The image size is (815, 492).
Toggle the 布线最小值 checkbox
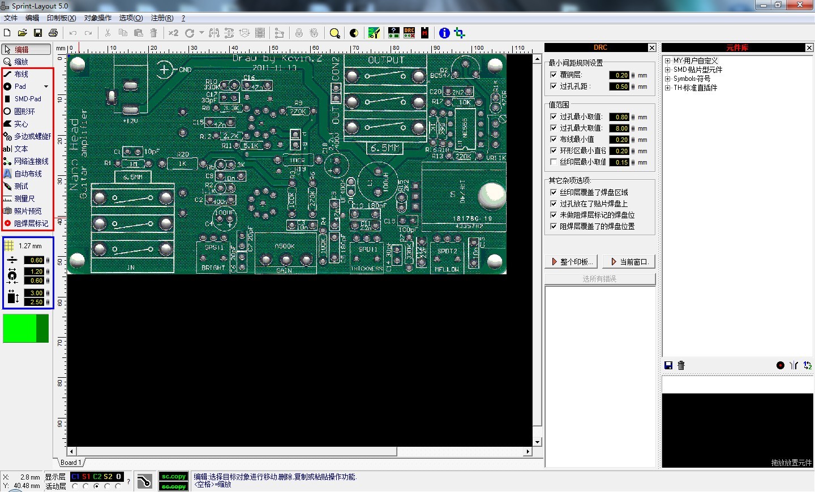tap(554, 139)
